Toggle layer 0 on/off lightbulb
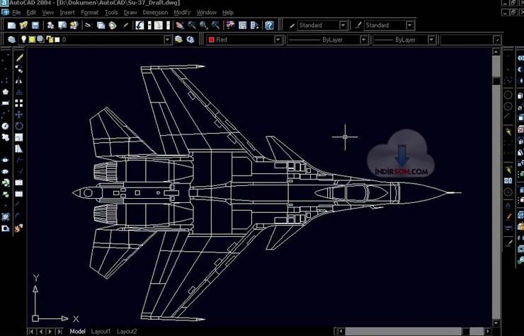This screenshot has width=524, height=336. 23,40
